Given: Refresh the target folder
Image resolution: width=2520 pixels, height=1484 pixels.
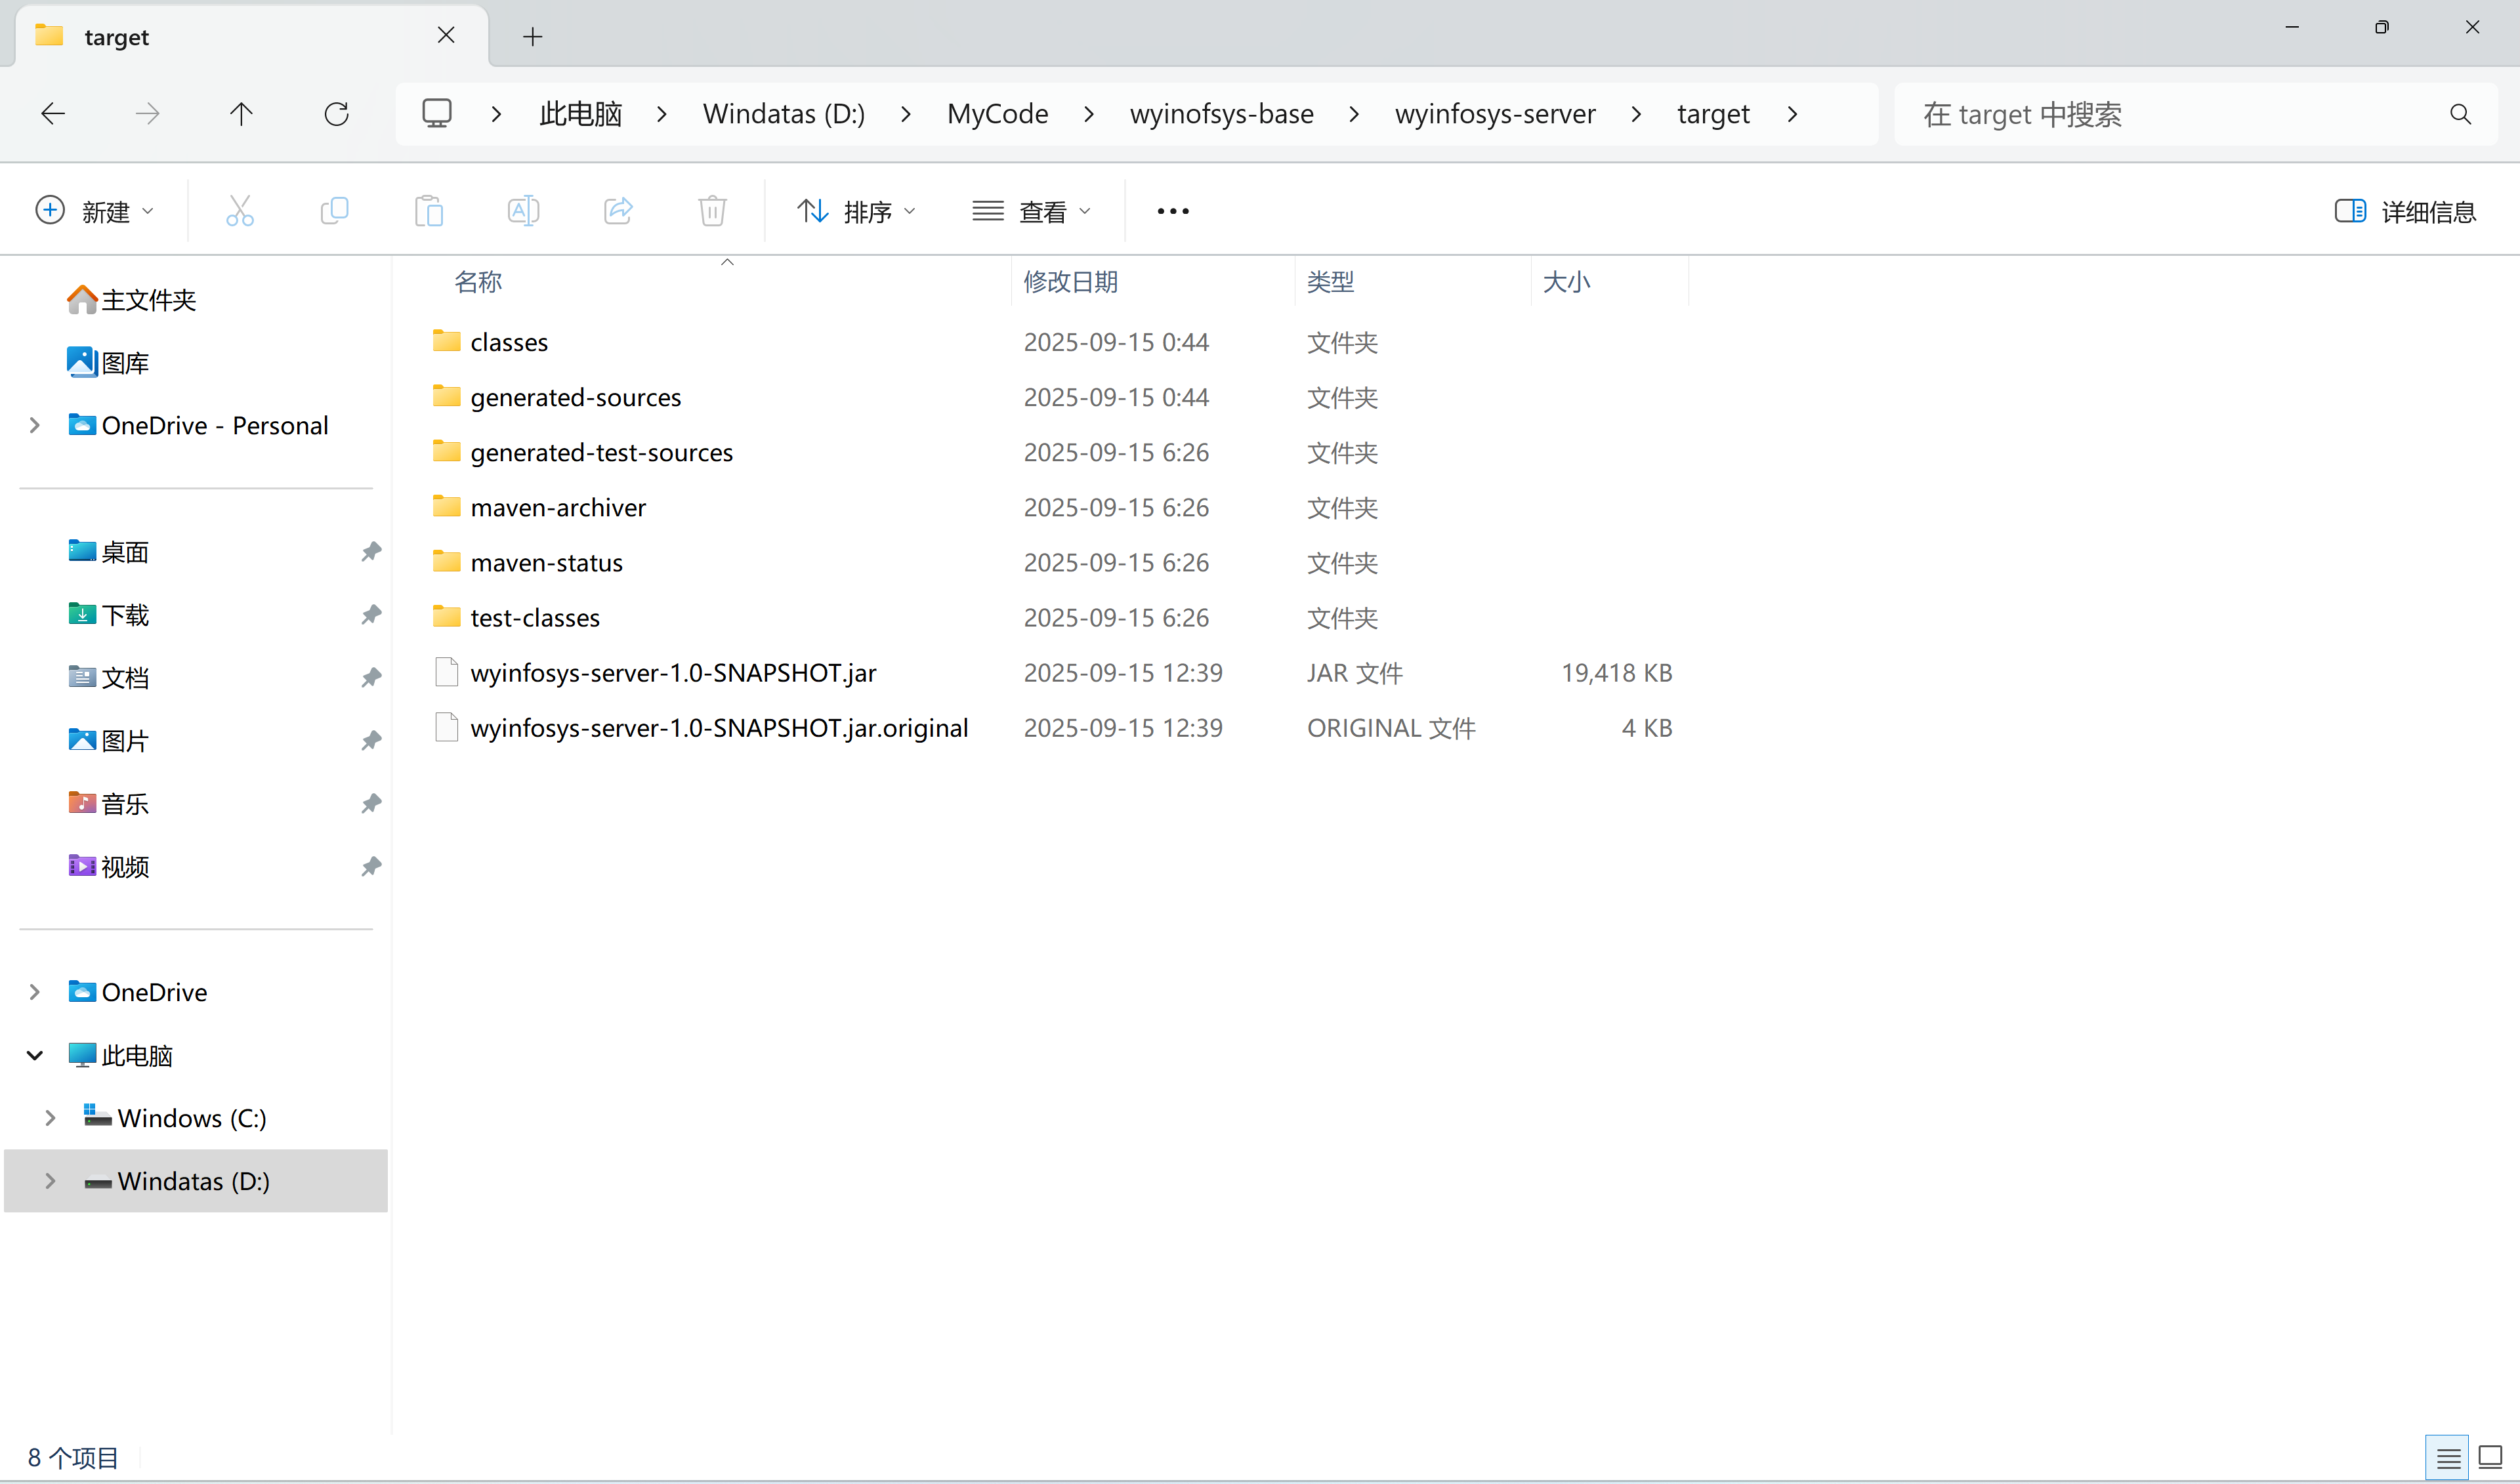Looking at the screenshot, I should pyautogui.click(x=337, y=113).
